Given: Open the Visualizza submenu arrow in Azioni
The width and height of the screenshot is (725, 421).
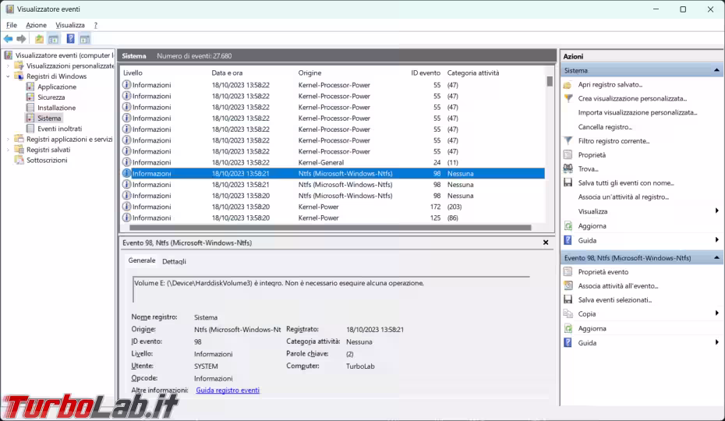Looking at the screenshot, I should tap(716, 211).
